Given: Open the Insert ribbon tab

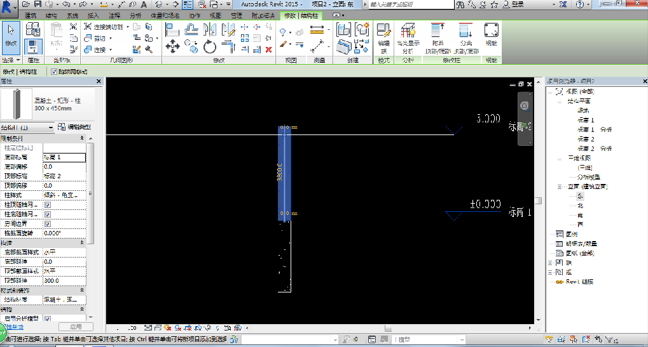Looking at the screenshot, I should point(93,15).
